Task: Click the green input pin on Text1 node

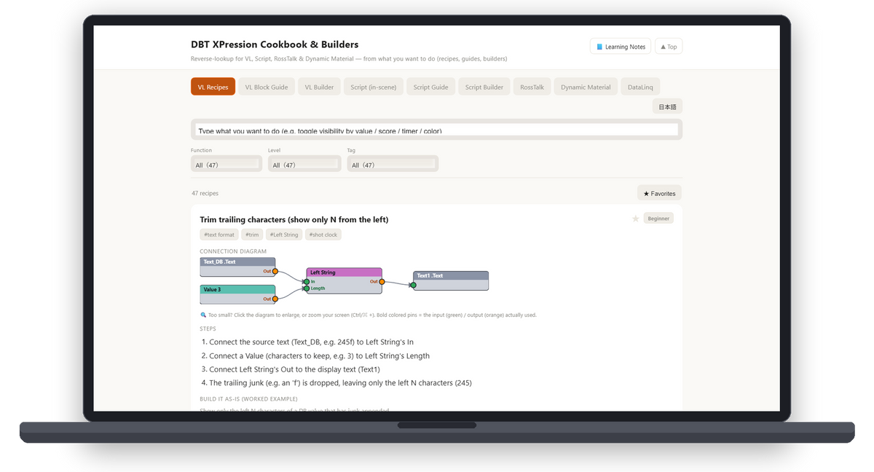Action: click(413, 286)
